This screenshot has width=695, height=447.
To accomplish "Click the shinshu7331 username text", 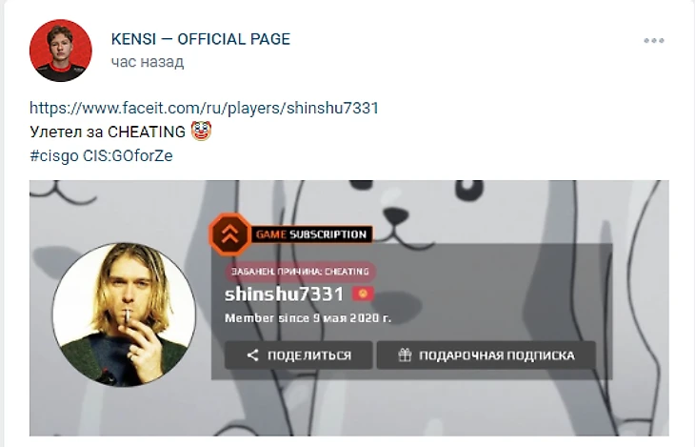I will tap(284, 294).
